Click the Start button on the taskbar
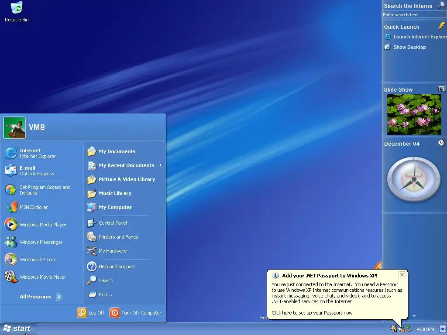The height and width of the screenshot is (335, 447). (17, 328)
